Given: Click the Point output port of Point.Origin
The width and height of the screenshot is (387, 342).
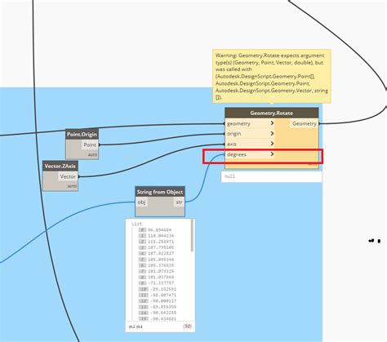Looking at the screenshot, I should click(90, 144).
